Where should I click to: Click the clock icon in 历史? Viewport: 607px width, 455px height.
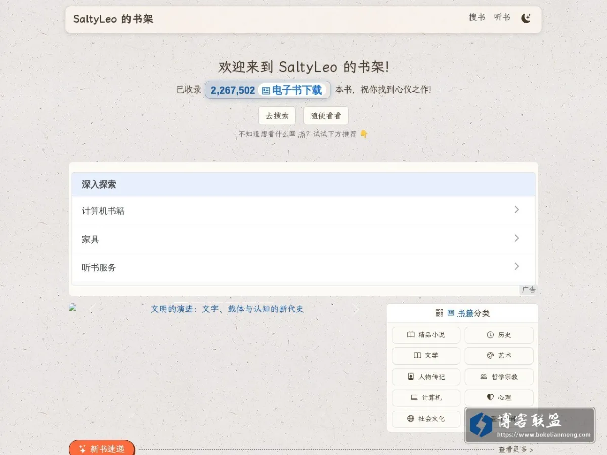[x=490, y=335]
